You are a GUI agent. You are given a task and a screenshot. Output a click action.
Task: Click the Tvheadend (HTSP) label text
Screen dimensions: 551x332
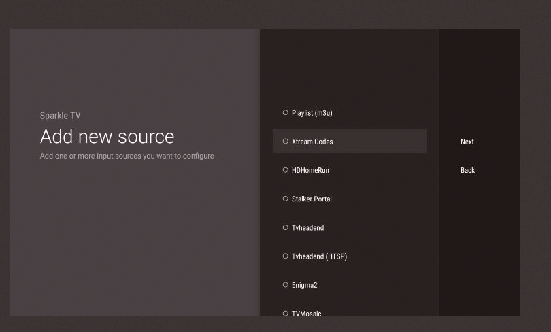319,256
